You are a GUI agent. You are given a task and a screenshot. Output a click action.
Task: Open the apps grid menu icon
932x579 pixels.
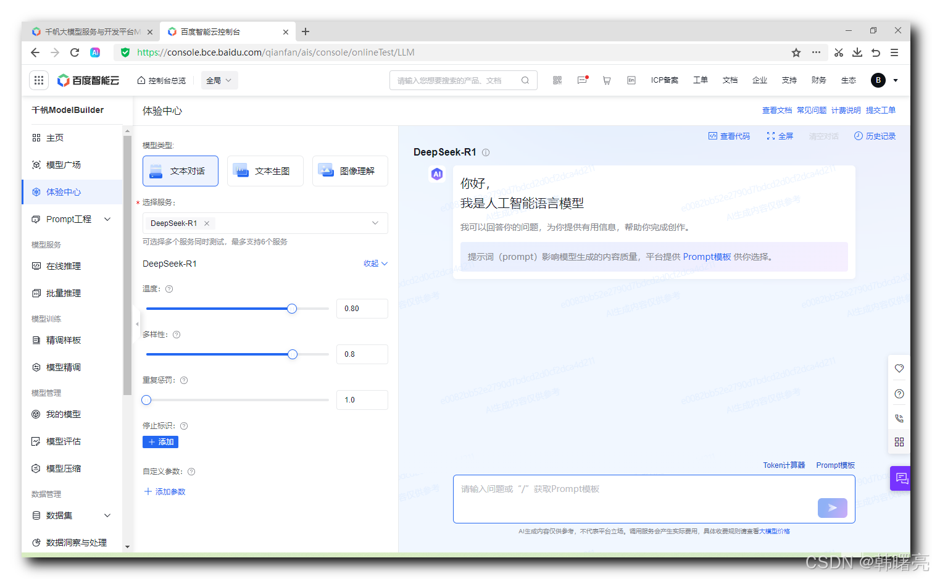[39, 80]
